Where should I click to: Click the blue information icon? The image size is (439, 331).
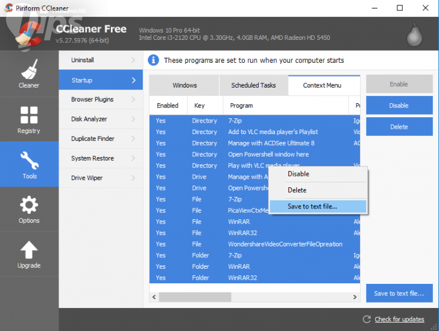[x=153, y=60]
